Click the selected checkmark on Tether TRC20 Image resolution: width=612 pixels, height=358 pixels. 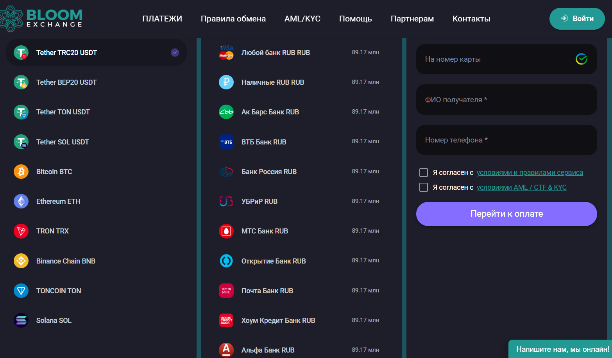pos(175,52)
